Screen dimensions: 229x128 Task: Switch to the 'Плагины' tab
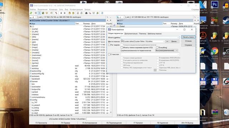point(142,33)
